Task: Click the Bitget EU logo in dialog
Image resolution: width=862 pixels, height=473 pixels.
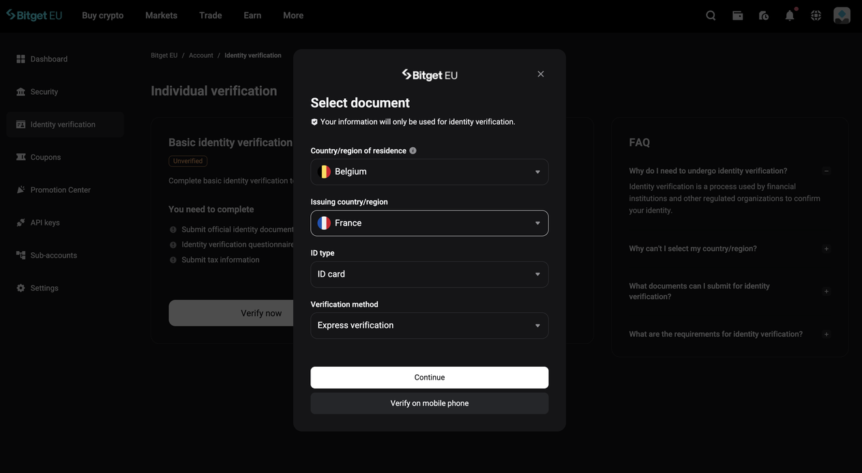Action: [430, 74]
